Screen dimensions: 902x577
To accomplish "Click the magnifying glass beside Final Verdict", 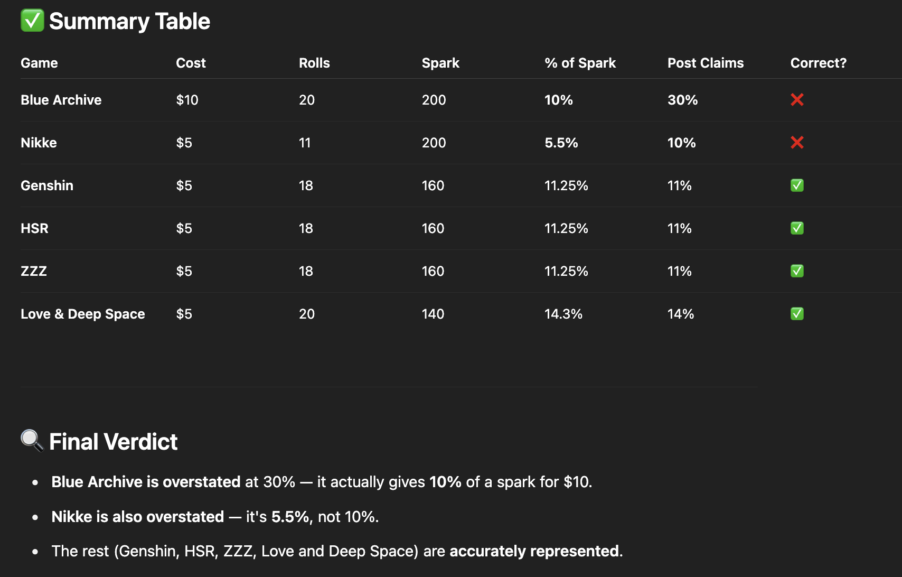I will (x=32, y=440).
